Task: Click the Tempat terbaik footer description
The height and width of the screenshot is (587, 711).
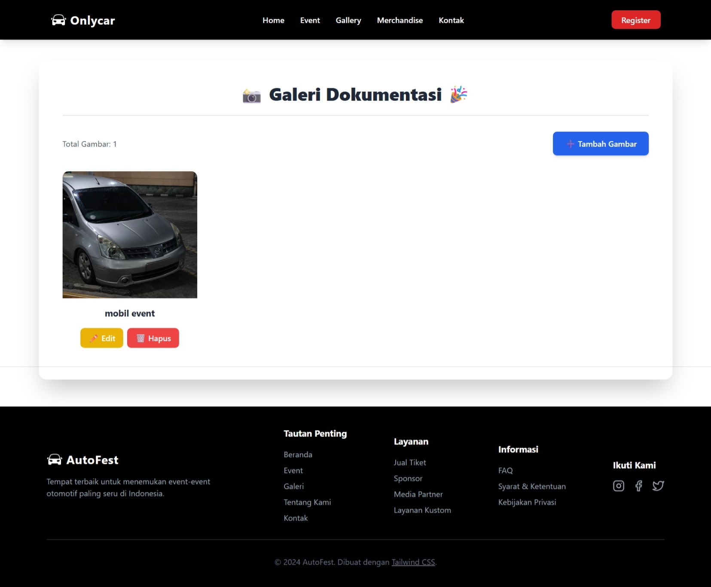Action: [x=128, y=488]
